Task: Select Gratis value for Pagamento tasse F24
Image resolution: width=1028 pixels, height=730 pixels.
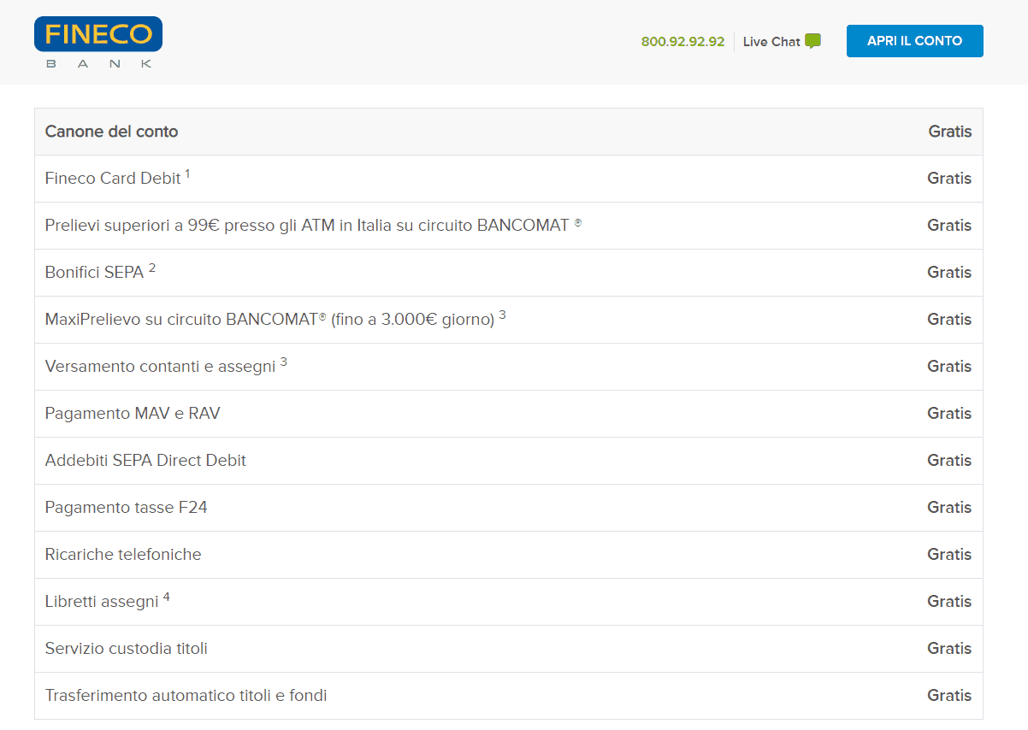Action: (950, 508)
